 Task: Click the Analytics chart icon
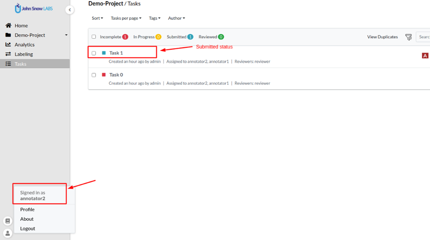coord(8,45)
